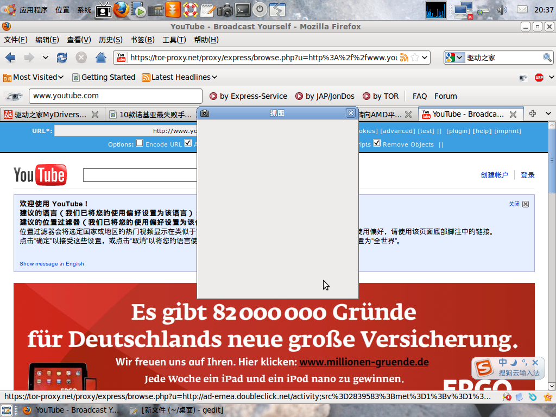556x417 pixels.
Task: Click the mail envelope indicator
Action: point(522,10)
